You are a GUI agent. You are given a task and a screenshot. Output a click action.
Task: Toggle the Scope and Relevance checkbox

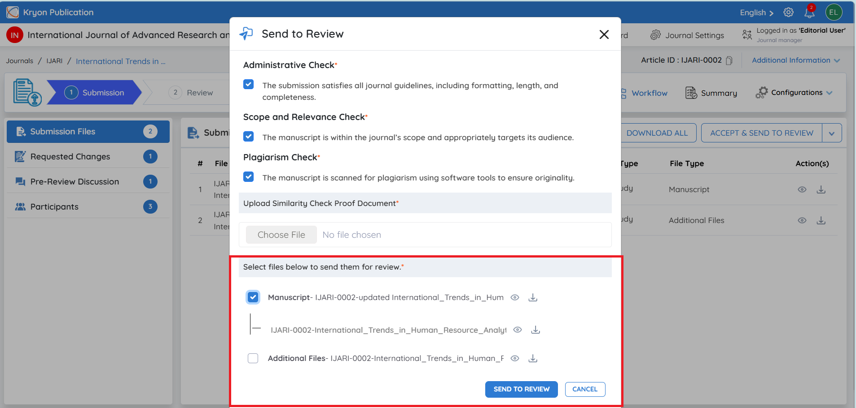(248, 137)
